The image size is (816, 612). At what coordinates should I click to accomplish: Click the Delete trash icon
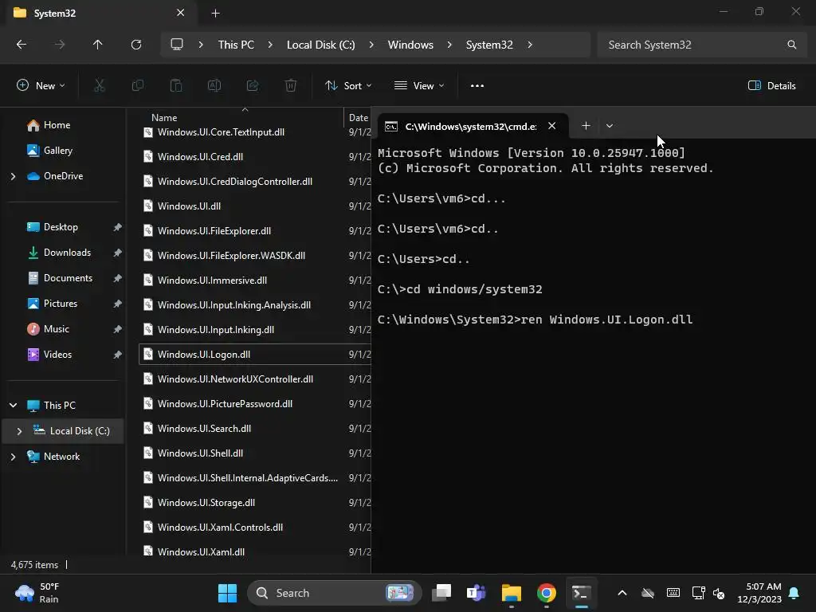[291, 85]
